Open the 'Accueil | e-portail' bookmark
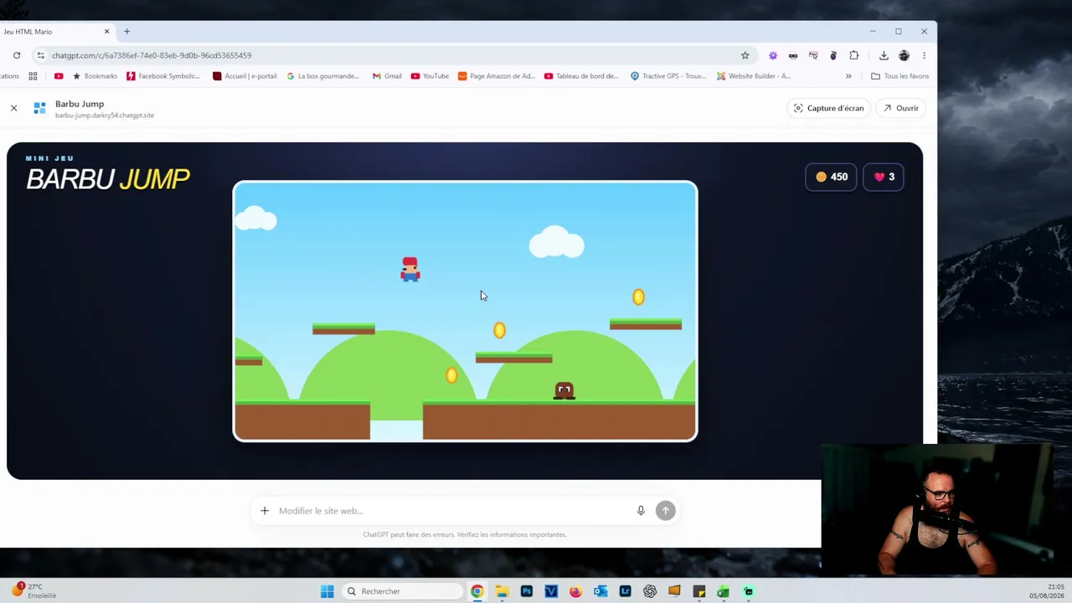The height and width of the screenshot is (603, 1072). [x=245, y=76]
